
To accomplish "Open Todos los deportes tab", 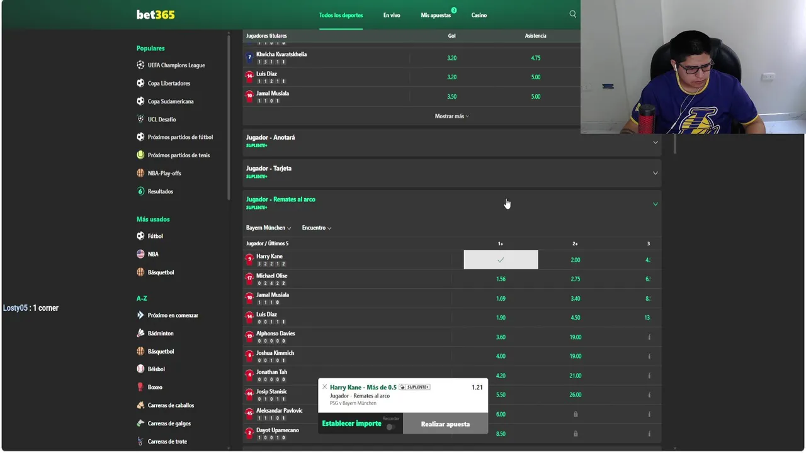I will 341,15.
